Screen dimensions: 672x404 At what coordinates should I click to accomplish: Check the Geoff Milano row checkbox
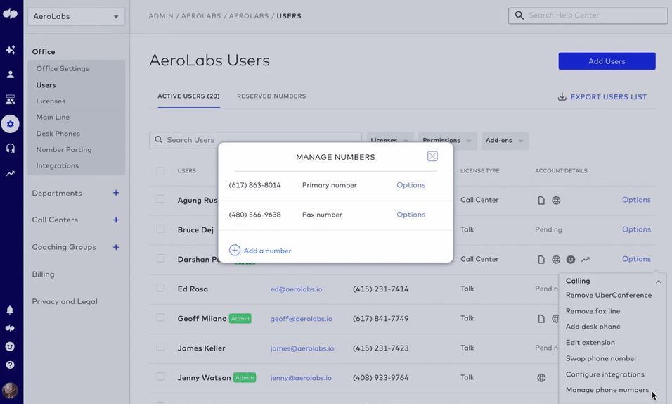point(160,317)
